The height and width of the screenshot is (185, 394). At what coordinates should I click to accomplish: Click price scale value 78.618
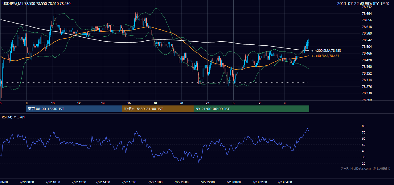pos(367,27)
